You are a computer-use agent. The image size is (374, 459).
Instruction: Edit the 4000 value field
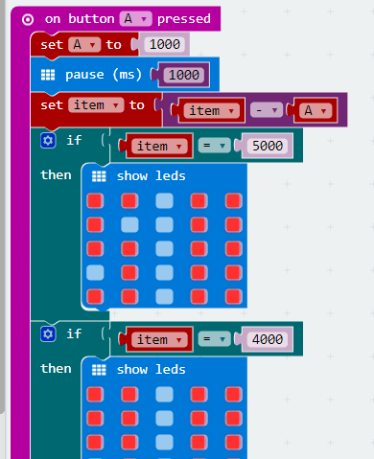click(268, 339)
